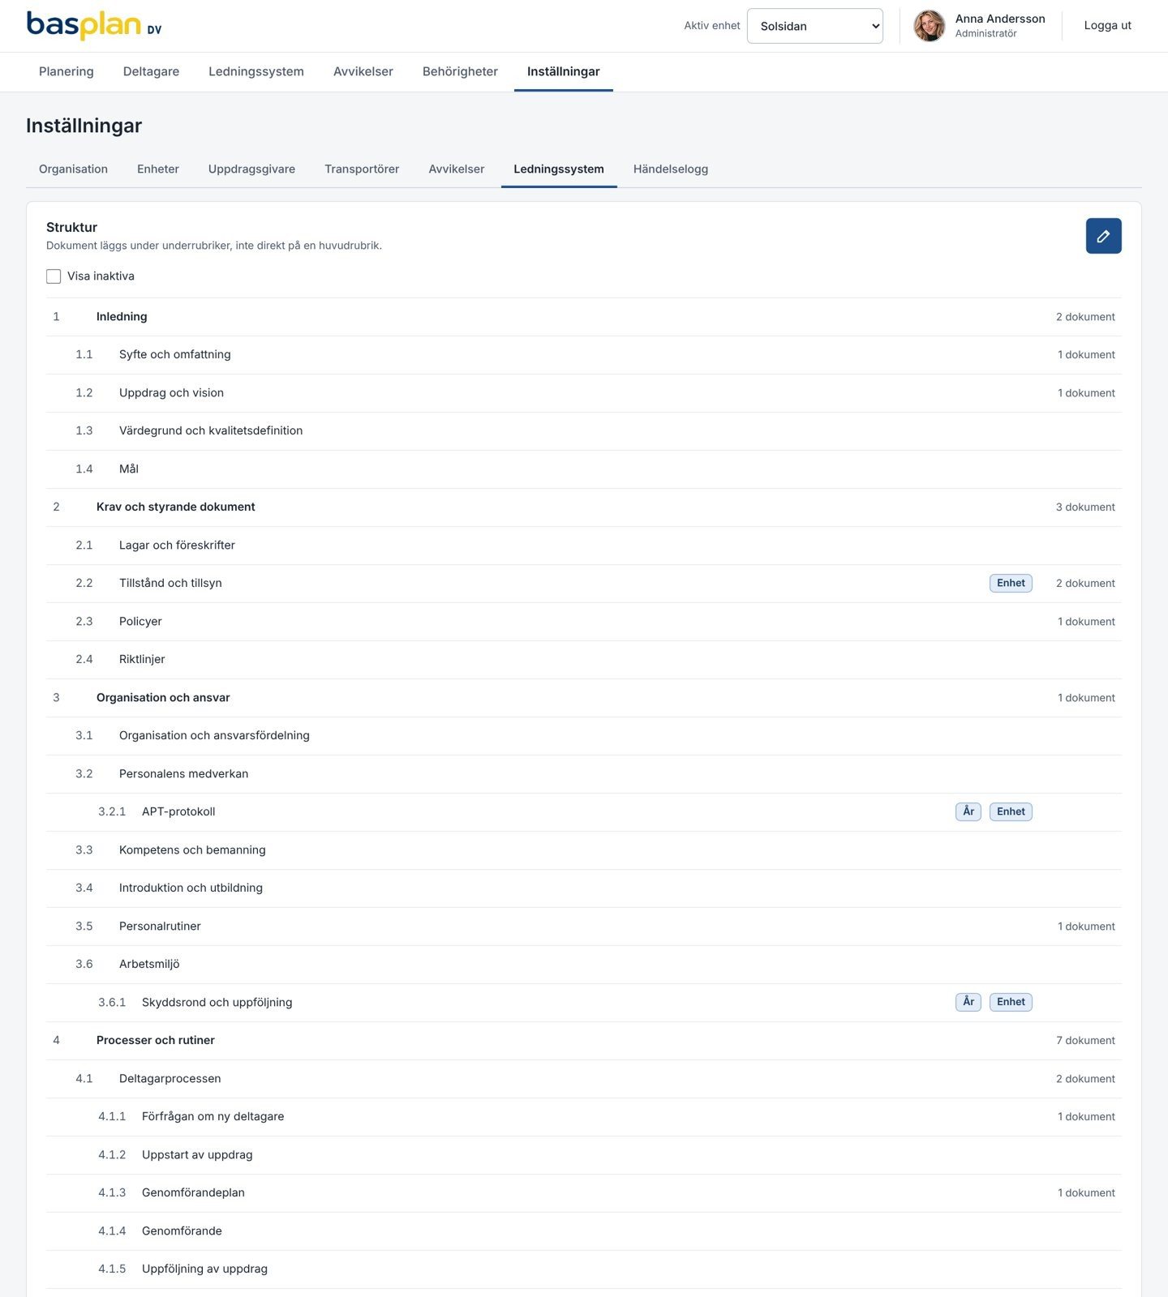Click the År badge on APT-protokoll
Screen dimensions: 1168x1297
(968, 811)
